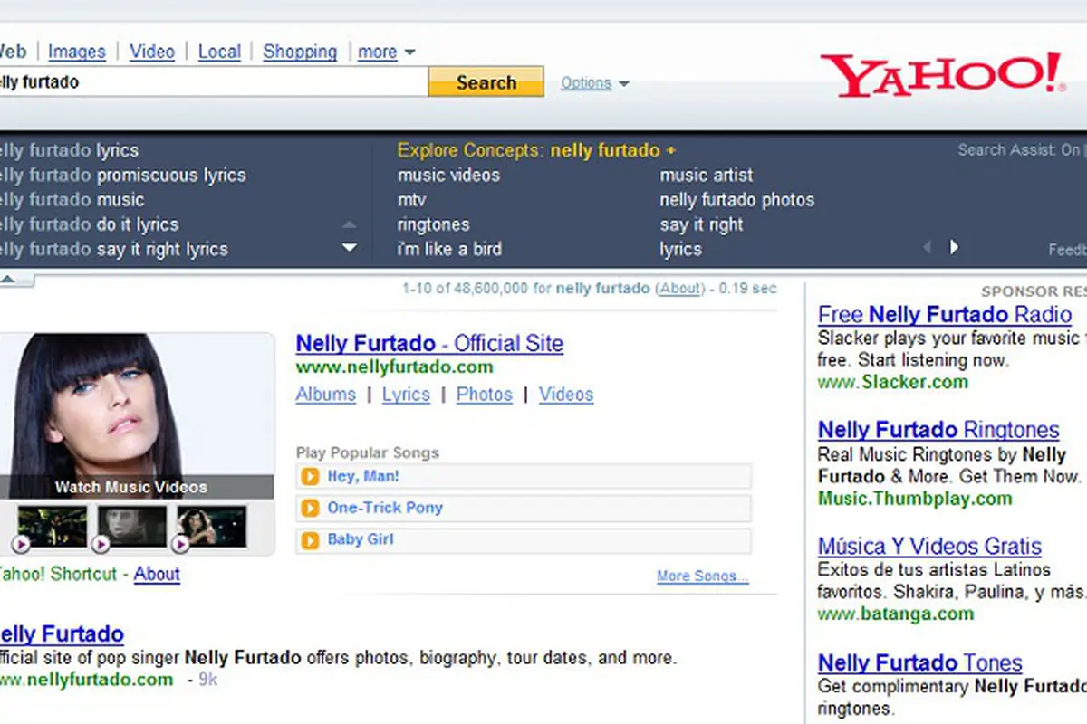Choose the say it right concept

point(702,224)
